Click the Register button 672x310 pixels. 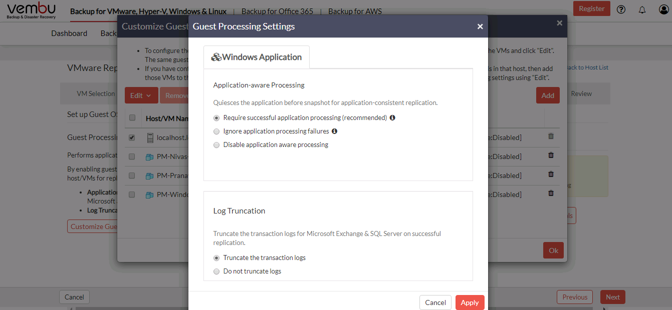tap(592, 8)
